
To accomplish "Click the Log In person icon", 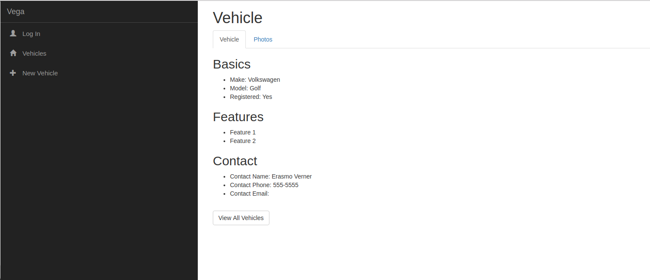I will (x=13, y=33).
